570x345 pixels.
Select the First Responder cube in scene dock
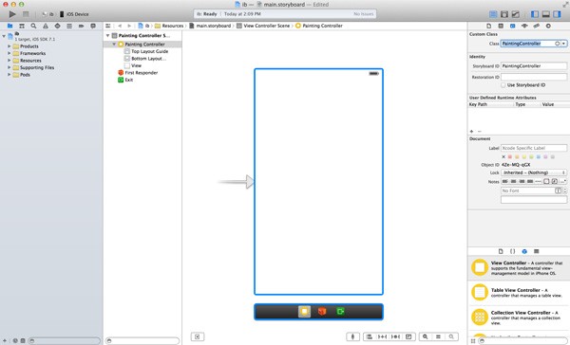coord(322,311)
